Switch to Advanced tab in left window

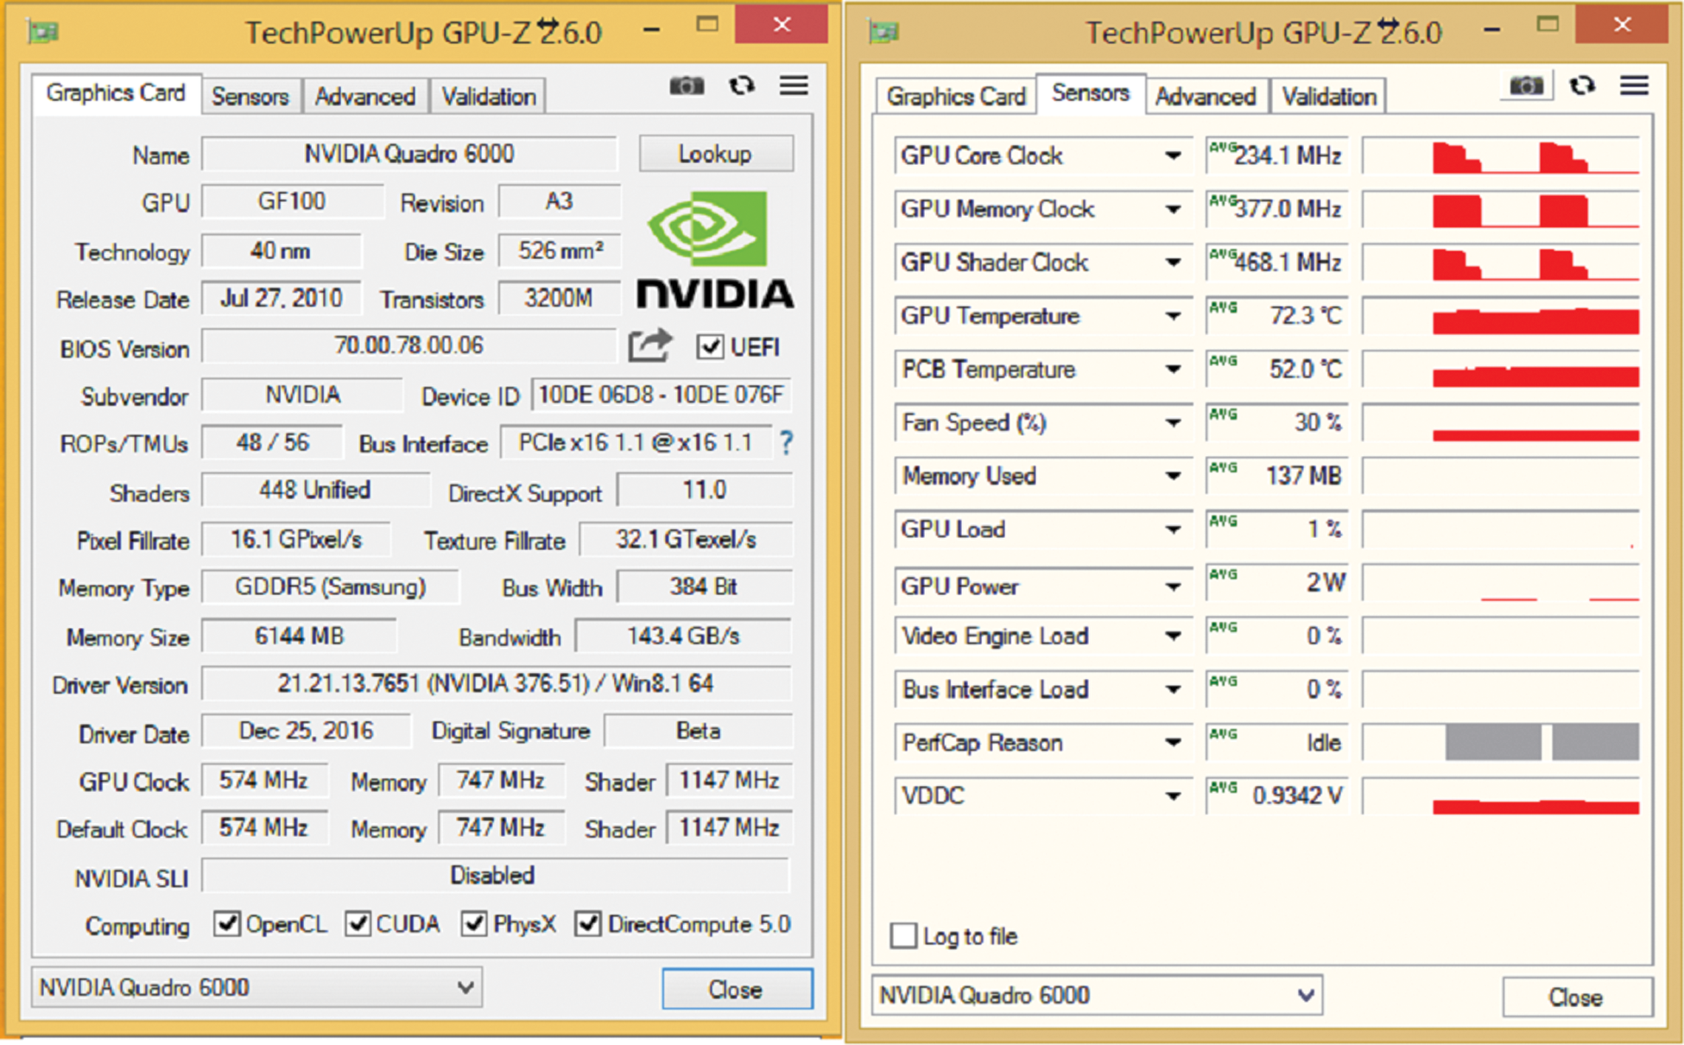point(364,97)
